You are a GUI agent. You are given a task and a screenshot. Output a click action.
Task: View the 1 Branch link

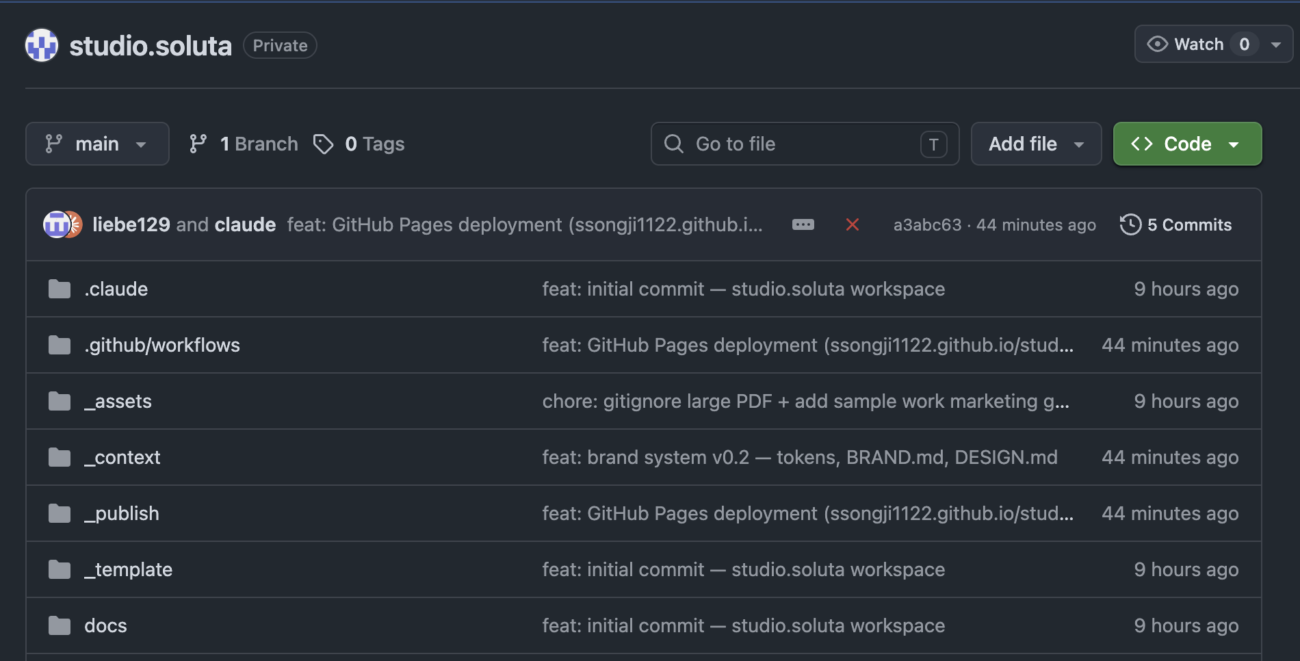pyautogui.click(x=244, y=144)
